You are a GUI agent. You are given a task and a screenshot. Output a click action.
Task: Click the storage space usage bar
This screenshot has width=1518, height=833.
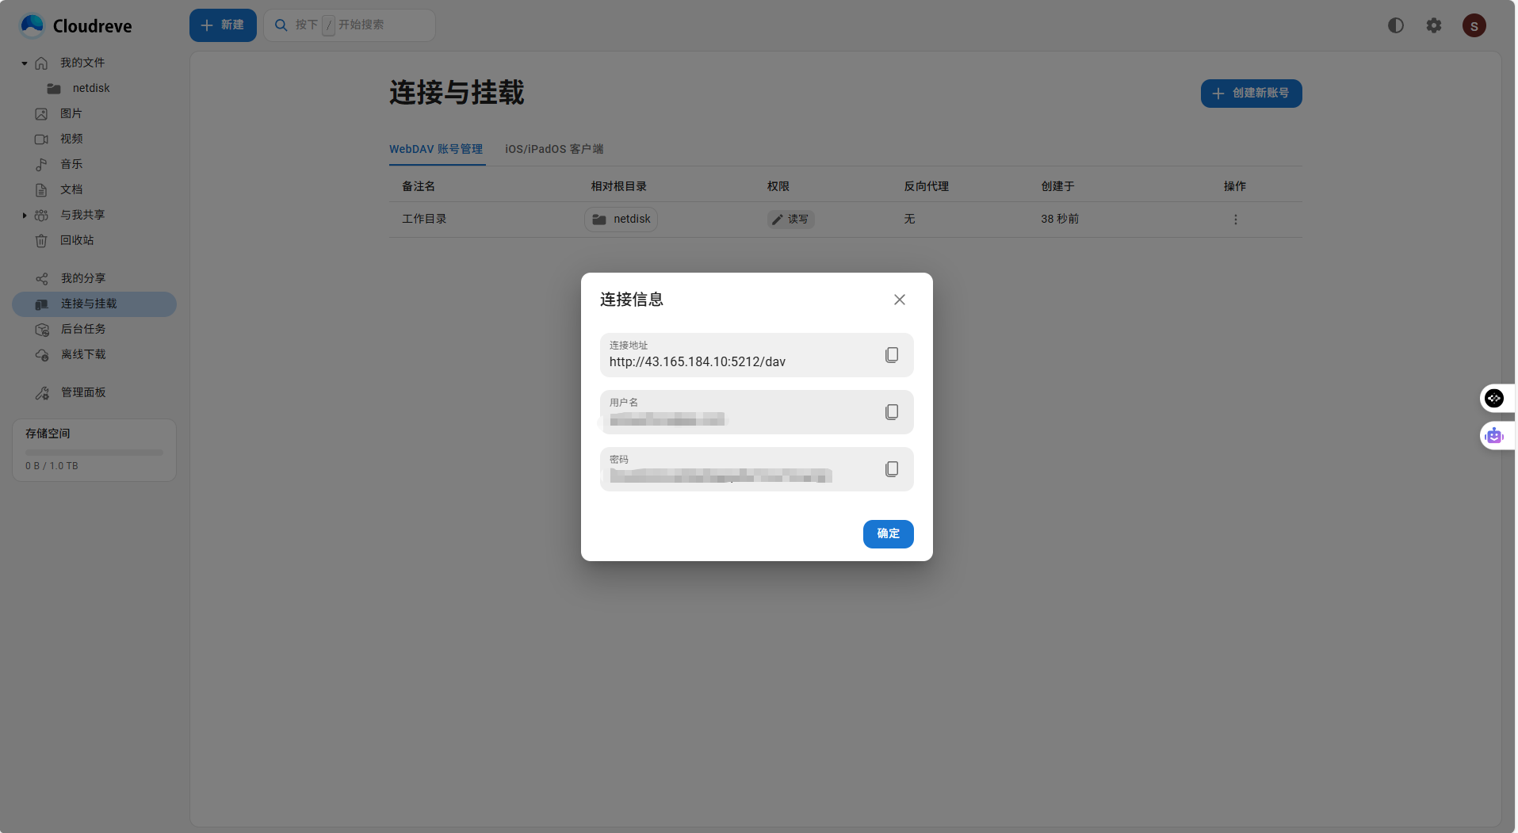[x=94, y=453]
